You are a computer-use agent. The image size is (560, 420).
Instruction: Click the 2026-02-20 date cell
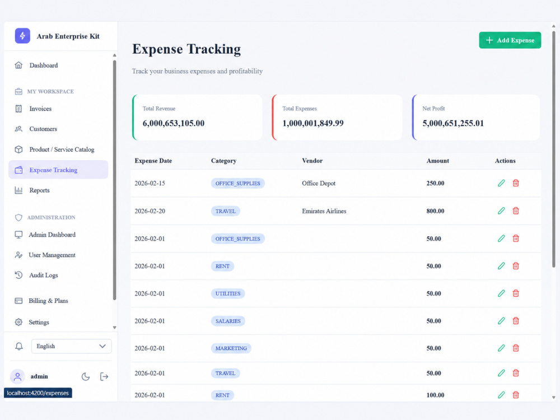click(150, 211)
